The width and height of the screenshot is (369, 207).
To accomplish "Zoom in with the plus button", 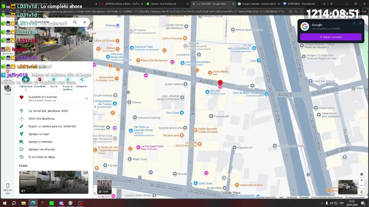I will point(362,180).
